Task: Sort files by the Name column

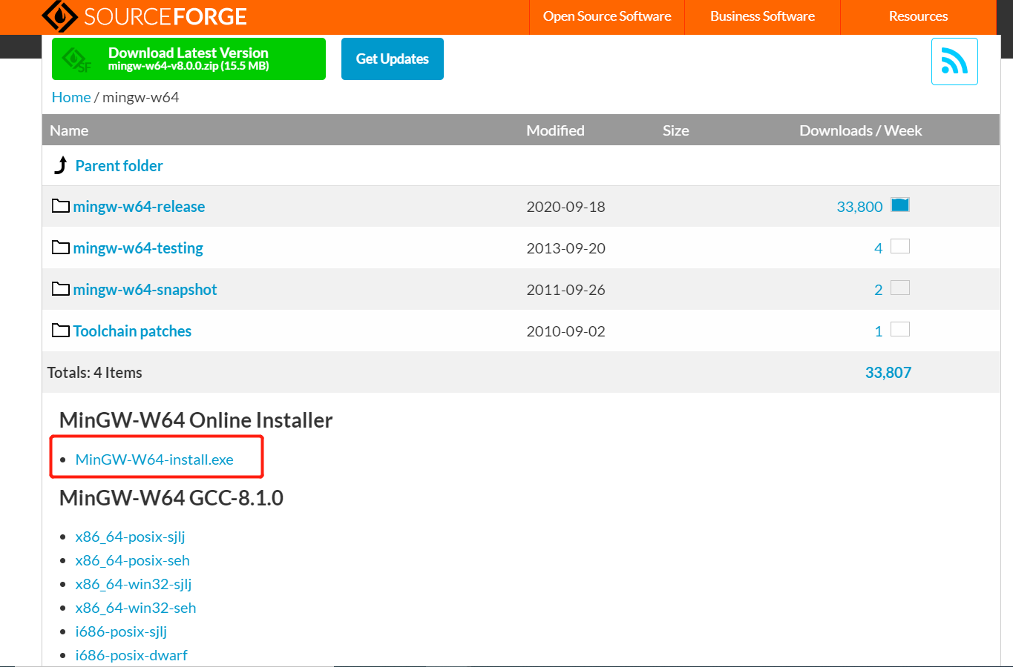Action: coord(68,130)
